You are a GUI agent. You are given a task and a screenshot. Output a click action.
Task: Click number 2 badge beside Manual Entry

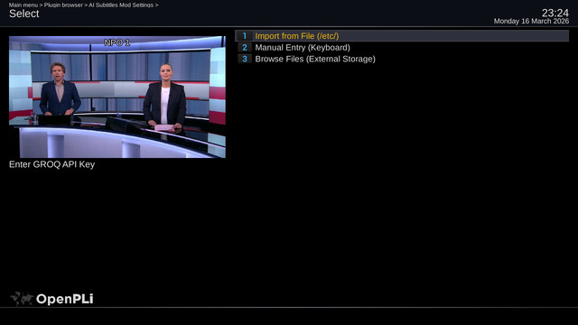(x=245, y=48)
